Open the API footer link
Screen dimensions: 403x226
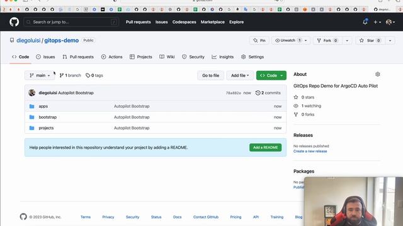point(256,217)
